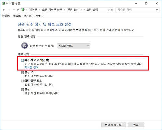Click the heading 전원 단추 정의 및 암호 보호 설정
This screenshot has height=130, width=162.
point(45,24)
